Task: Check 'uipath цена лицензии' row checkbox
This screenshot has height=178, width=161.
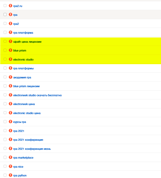Action: [x=5, y=41]
